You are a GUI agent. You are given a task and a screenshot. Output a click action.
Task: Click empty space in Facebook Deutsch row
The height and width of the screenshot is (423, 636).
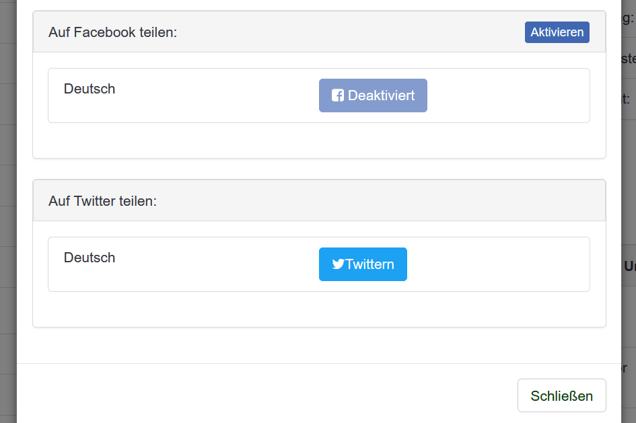(507, 95)
